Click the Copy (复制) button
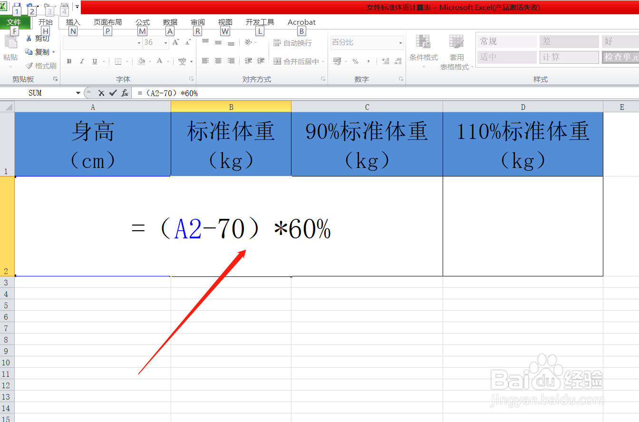Screen dimensions: 639x422 tap(38, 52)
